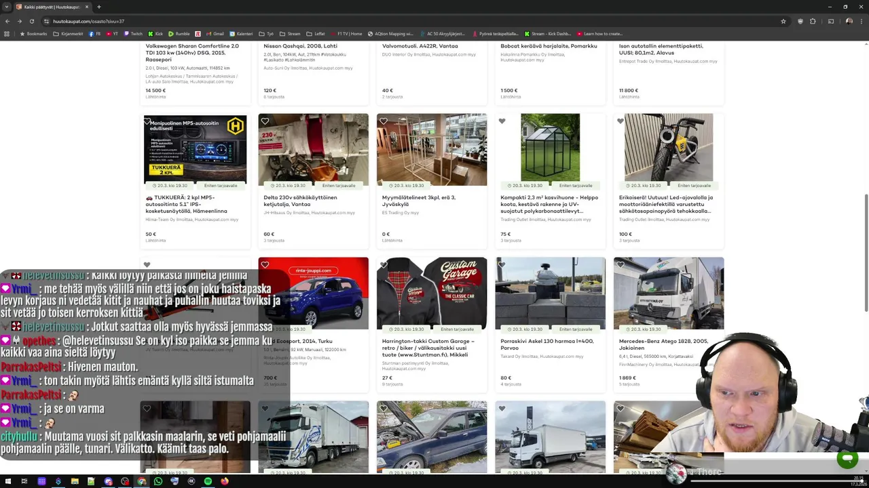
Task: Expand the Leffat bookmark folder
Action: pos(316,33)
